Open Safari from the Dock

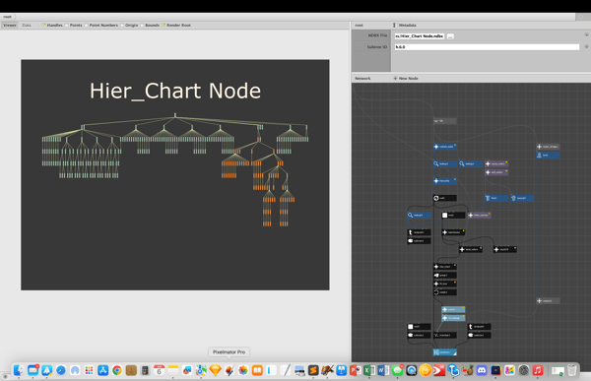coord(61,370)
